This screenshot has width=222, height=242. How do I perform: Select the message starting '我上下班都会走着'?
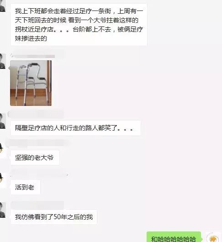tap(79, 25)
